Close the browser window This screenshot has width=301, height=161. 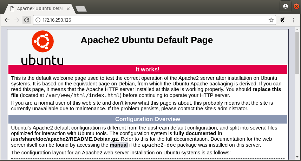pos(296,7)
